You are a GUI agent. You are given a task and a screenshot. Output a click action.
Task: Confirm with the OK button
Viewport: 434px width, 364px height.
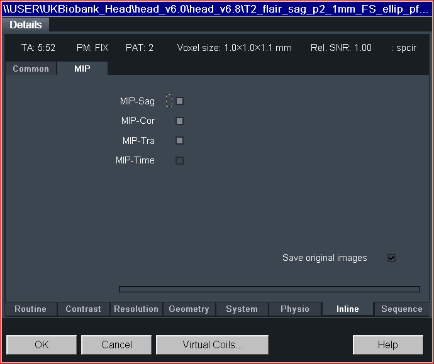[42, 345]
